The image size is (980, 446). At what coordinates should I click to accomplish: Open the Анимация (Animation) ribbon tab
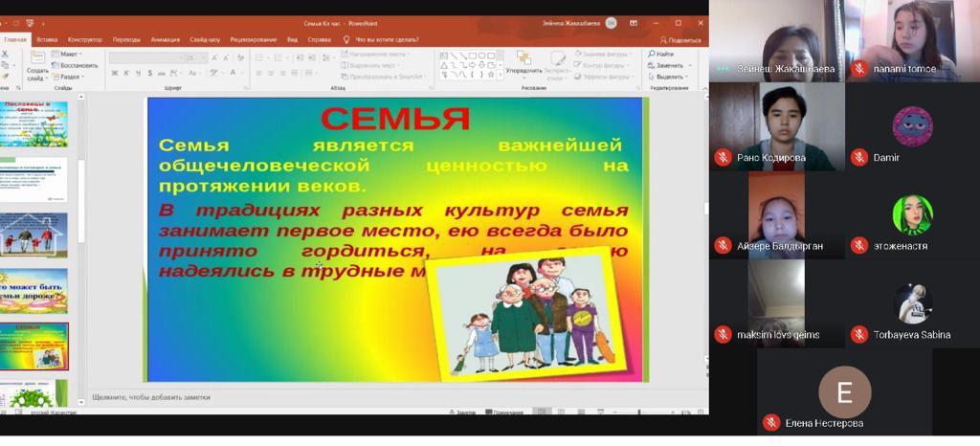tap(165, 40)
